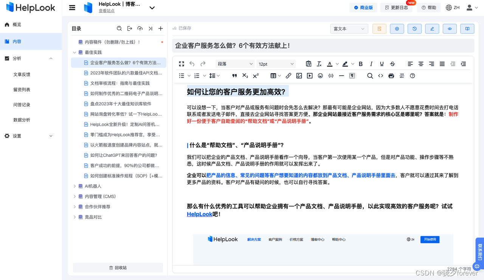Apply underline formatting
484x280 pixels.
pos(382,64)
